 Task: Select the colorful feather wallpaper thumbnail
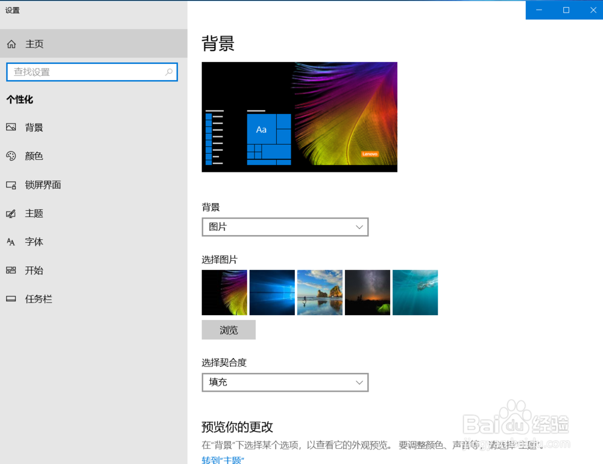click(224, 292)
